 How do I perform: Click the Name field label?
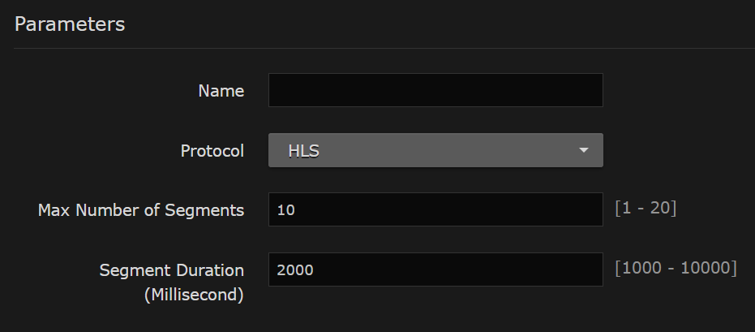(221, 91)
